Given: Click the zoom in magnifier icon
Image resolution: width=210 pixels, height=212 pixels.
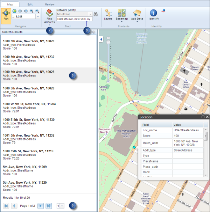Looking at the screenshot, I should pos(31,11).
